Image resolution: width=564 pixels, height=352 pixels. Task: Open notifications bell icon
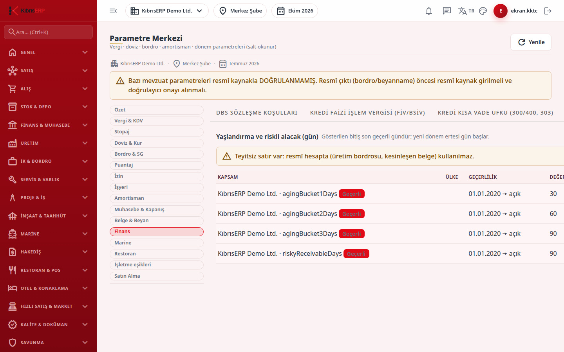tap(429, 11)
